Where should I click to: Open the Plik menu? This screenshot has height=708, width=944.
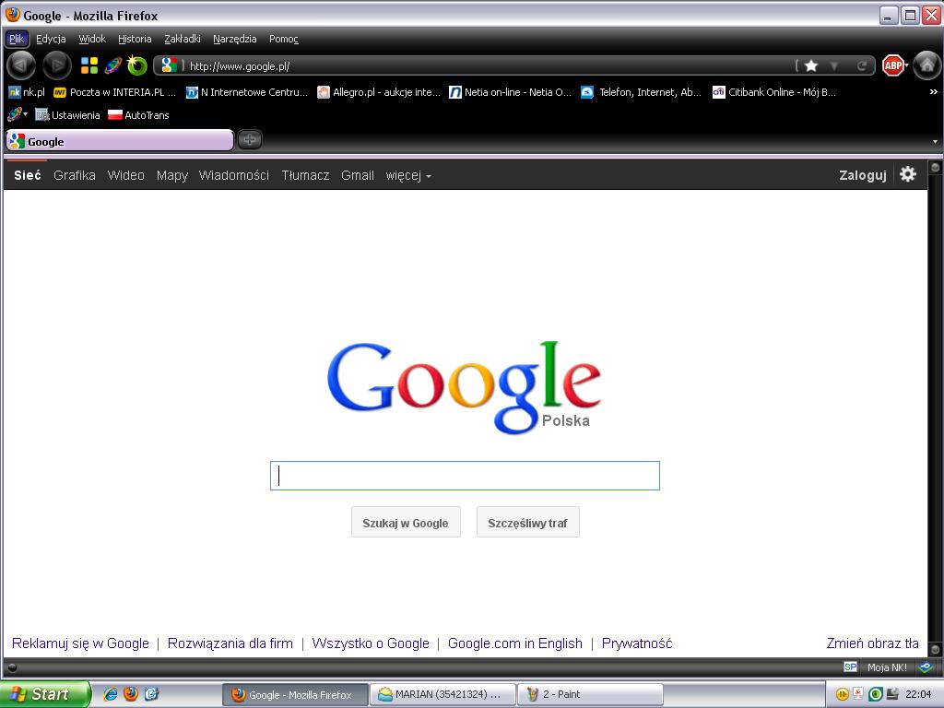17,39
